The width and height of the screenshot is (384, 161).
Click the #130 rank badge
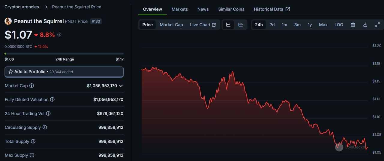click(96, 22)
